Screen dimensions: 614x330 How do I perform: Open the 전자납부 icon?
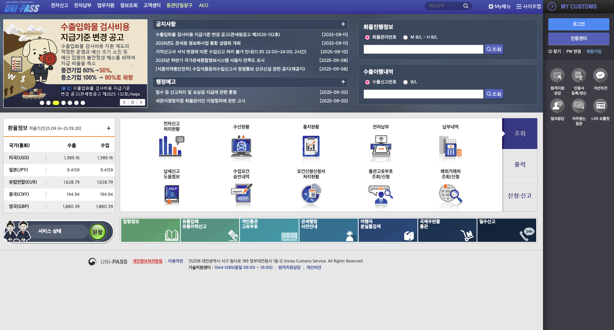(x=381, y=147)
